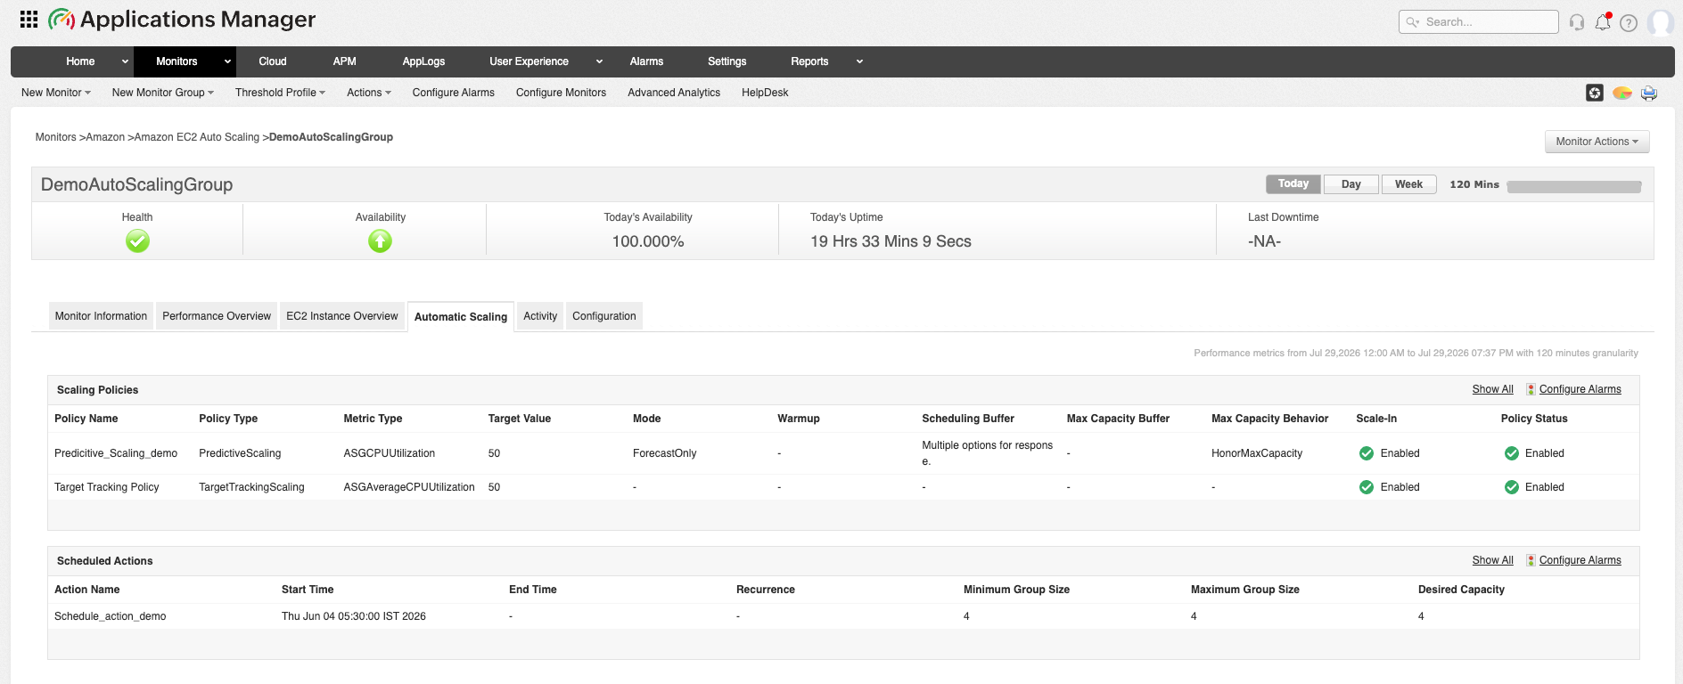Open the user profile avatar

[1661, 21]
